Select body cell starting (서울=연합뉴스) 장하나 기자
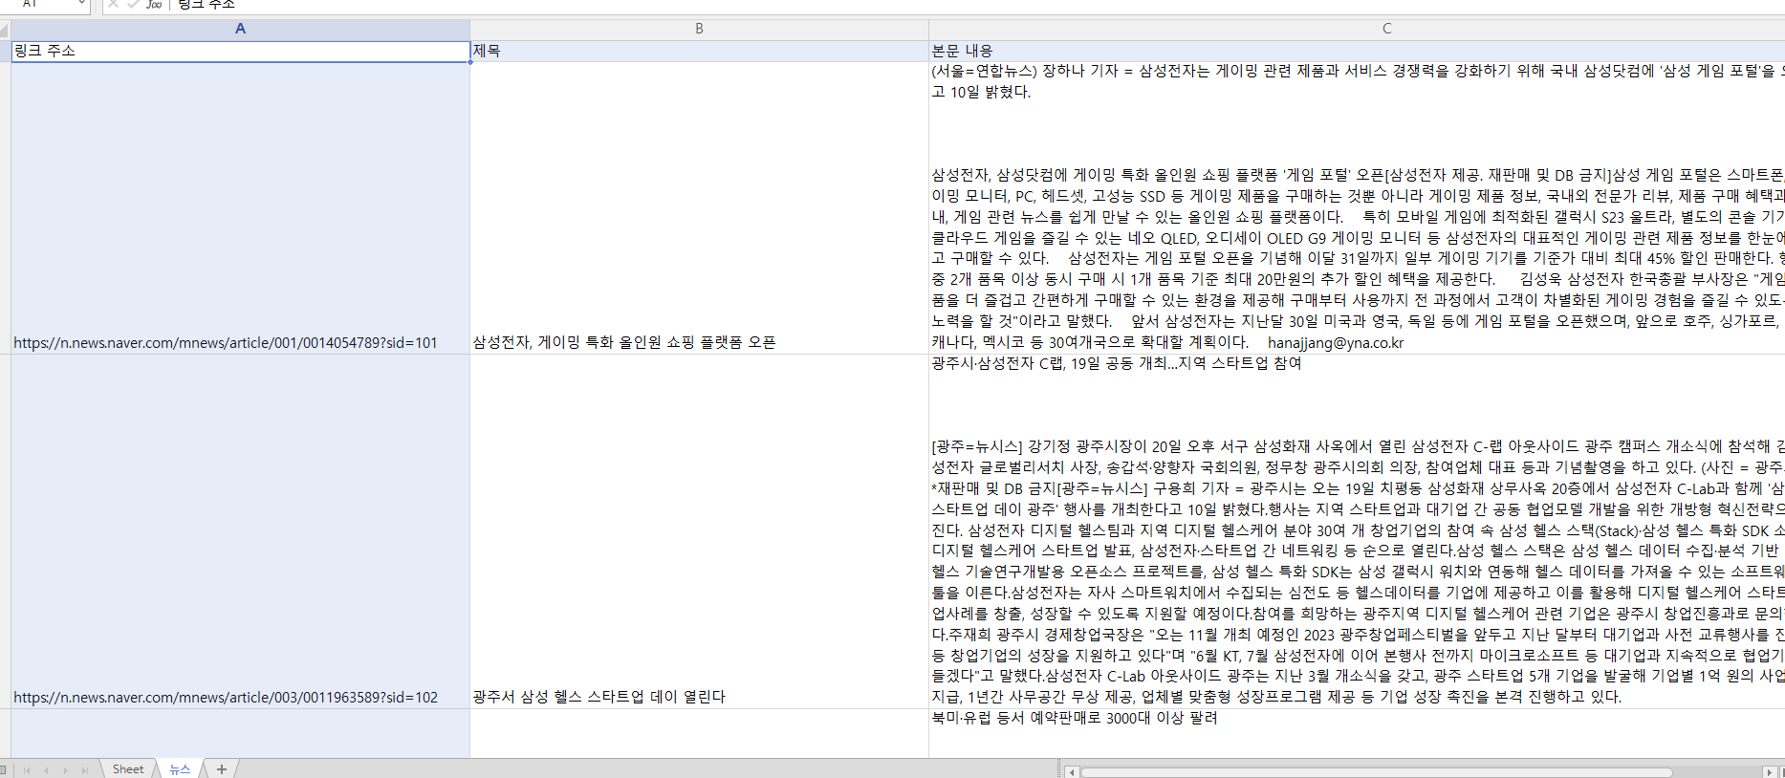The image size is (1785, 778). tap(1357, 208)
